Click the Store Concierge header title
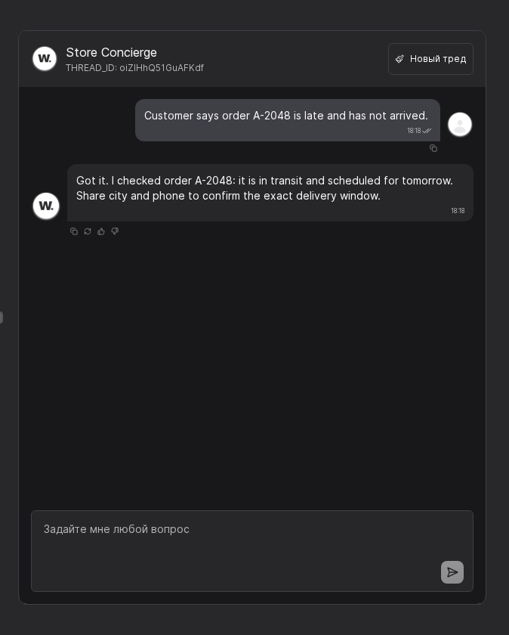The width and height of the screenshot is (509, 635). pyautogui.click(x=111, y=52)
